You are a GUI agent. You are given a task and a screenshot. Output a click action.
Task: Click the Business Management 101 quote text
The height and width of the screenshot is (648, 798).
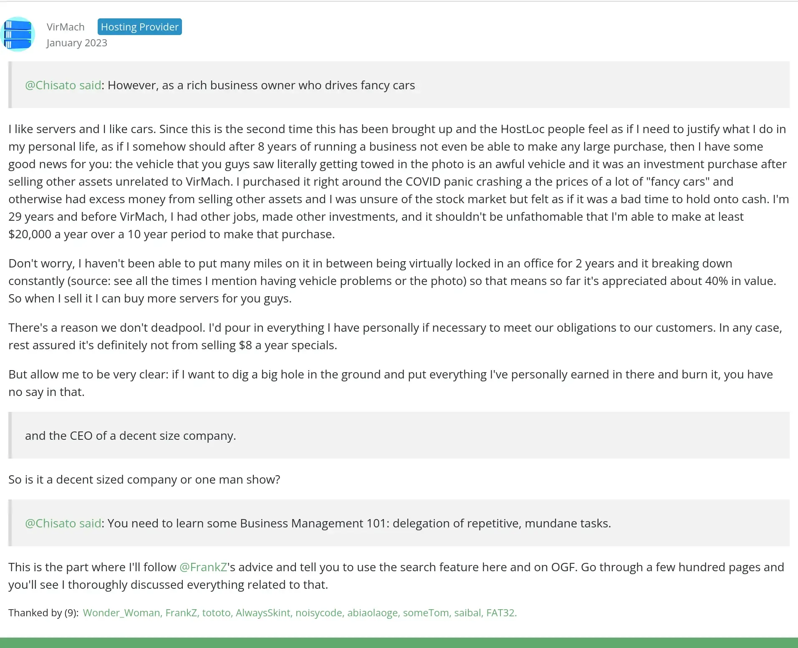(x=359, y=523)
